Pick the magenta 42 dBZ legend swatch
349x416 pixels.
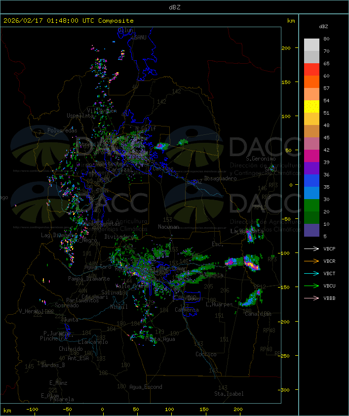tap(311, 156)
